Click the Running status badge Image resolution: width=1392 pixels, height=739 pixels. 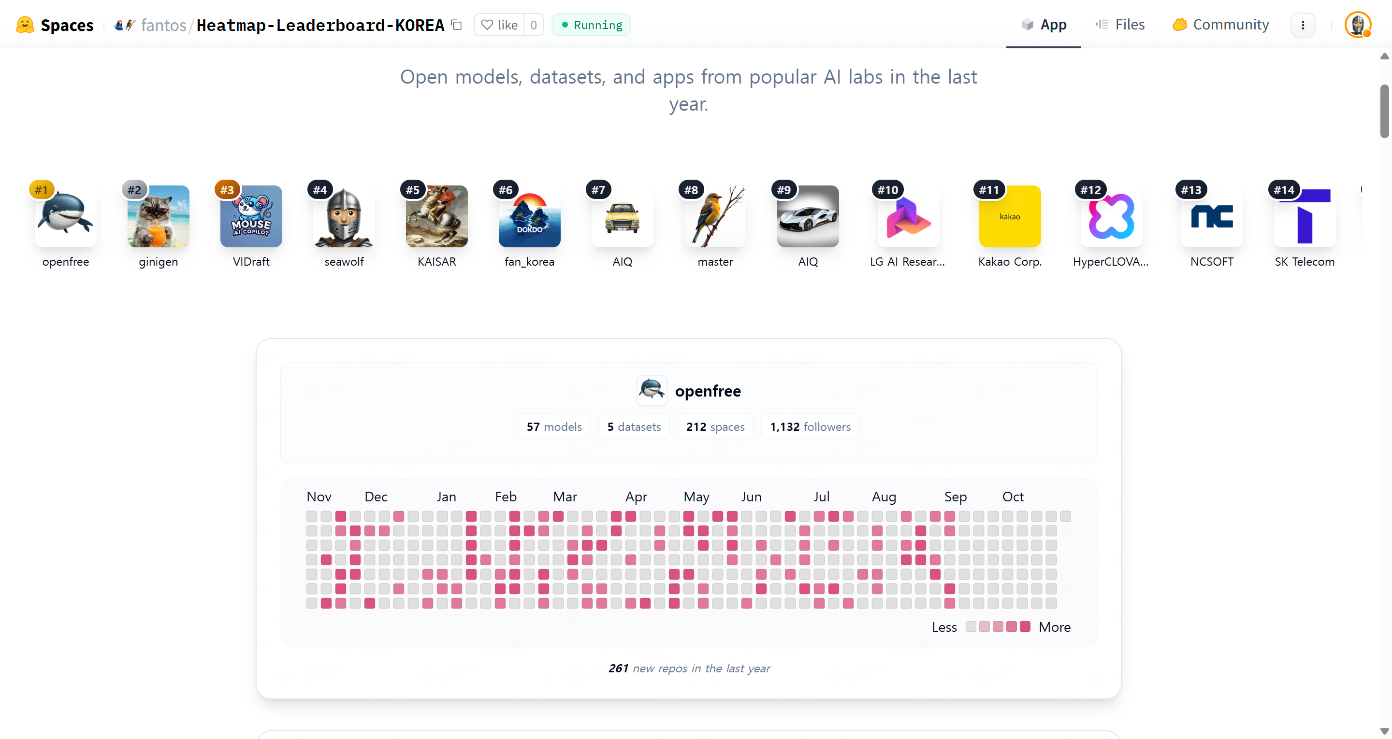click(591, 25)
